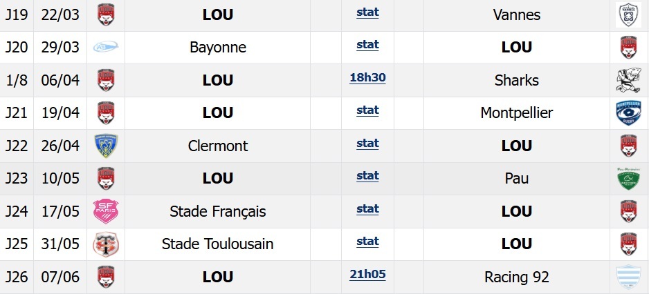649x294 pixels.
Task: Click the Stade Toulousain team name
Action: point(218,244)
